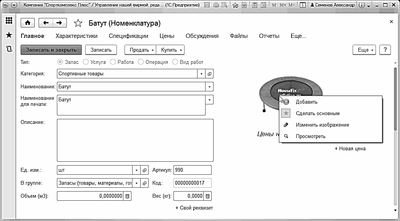Choose Изменить изображение from context menu
The width and height of the screenshot is (400, 221).
point(322,125)
